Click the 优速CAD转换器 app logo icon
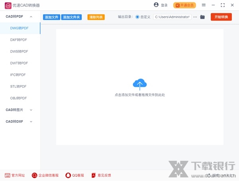Screen dimensions: 239x181 [8, 6]
